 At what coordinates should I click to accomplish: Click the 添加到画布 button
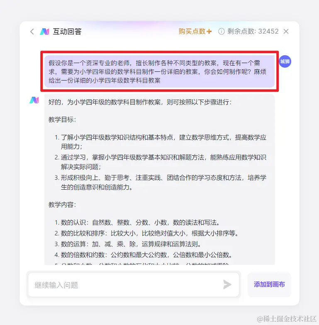pos(269,284)
